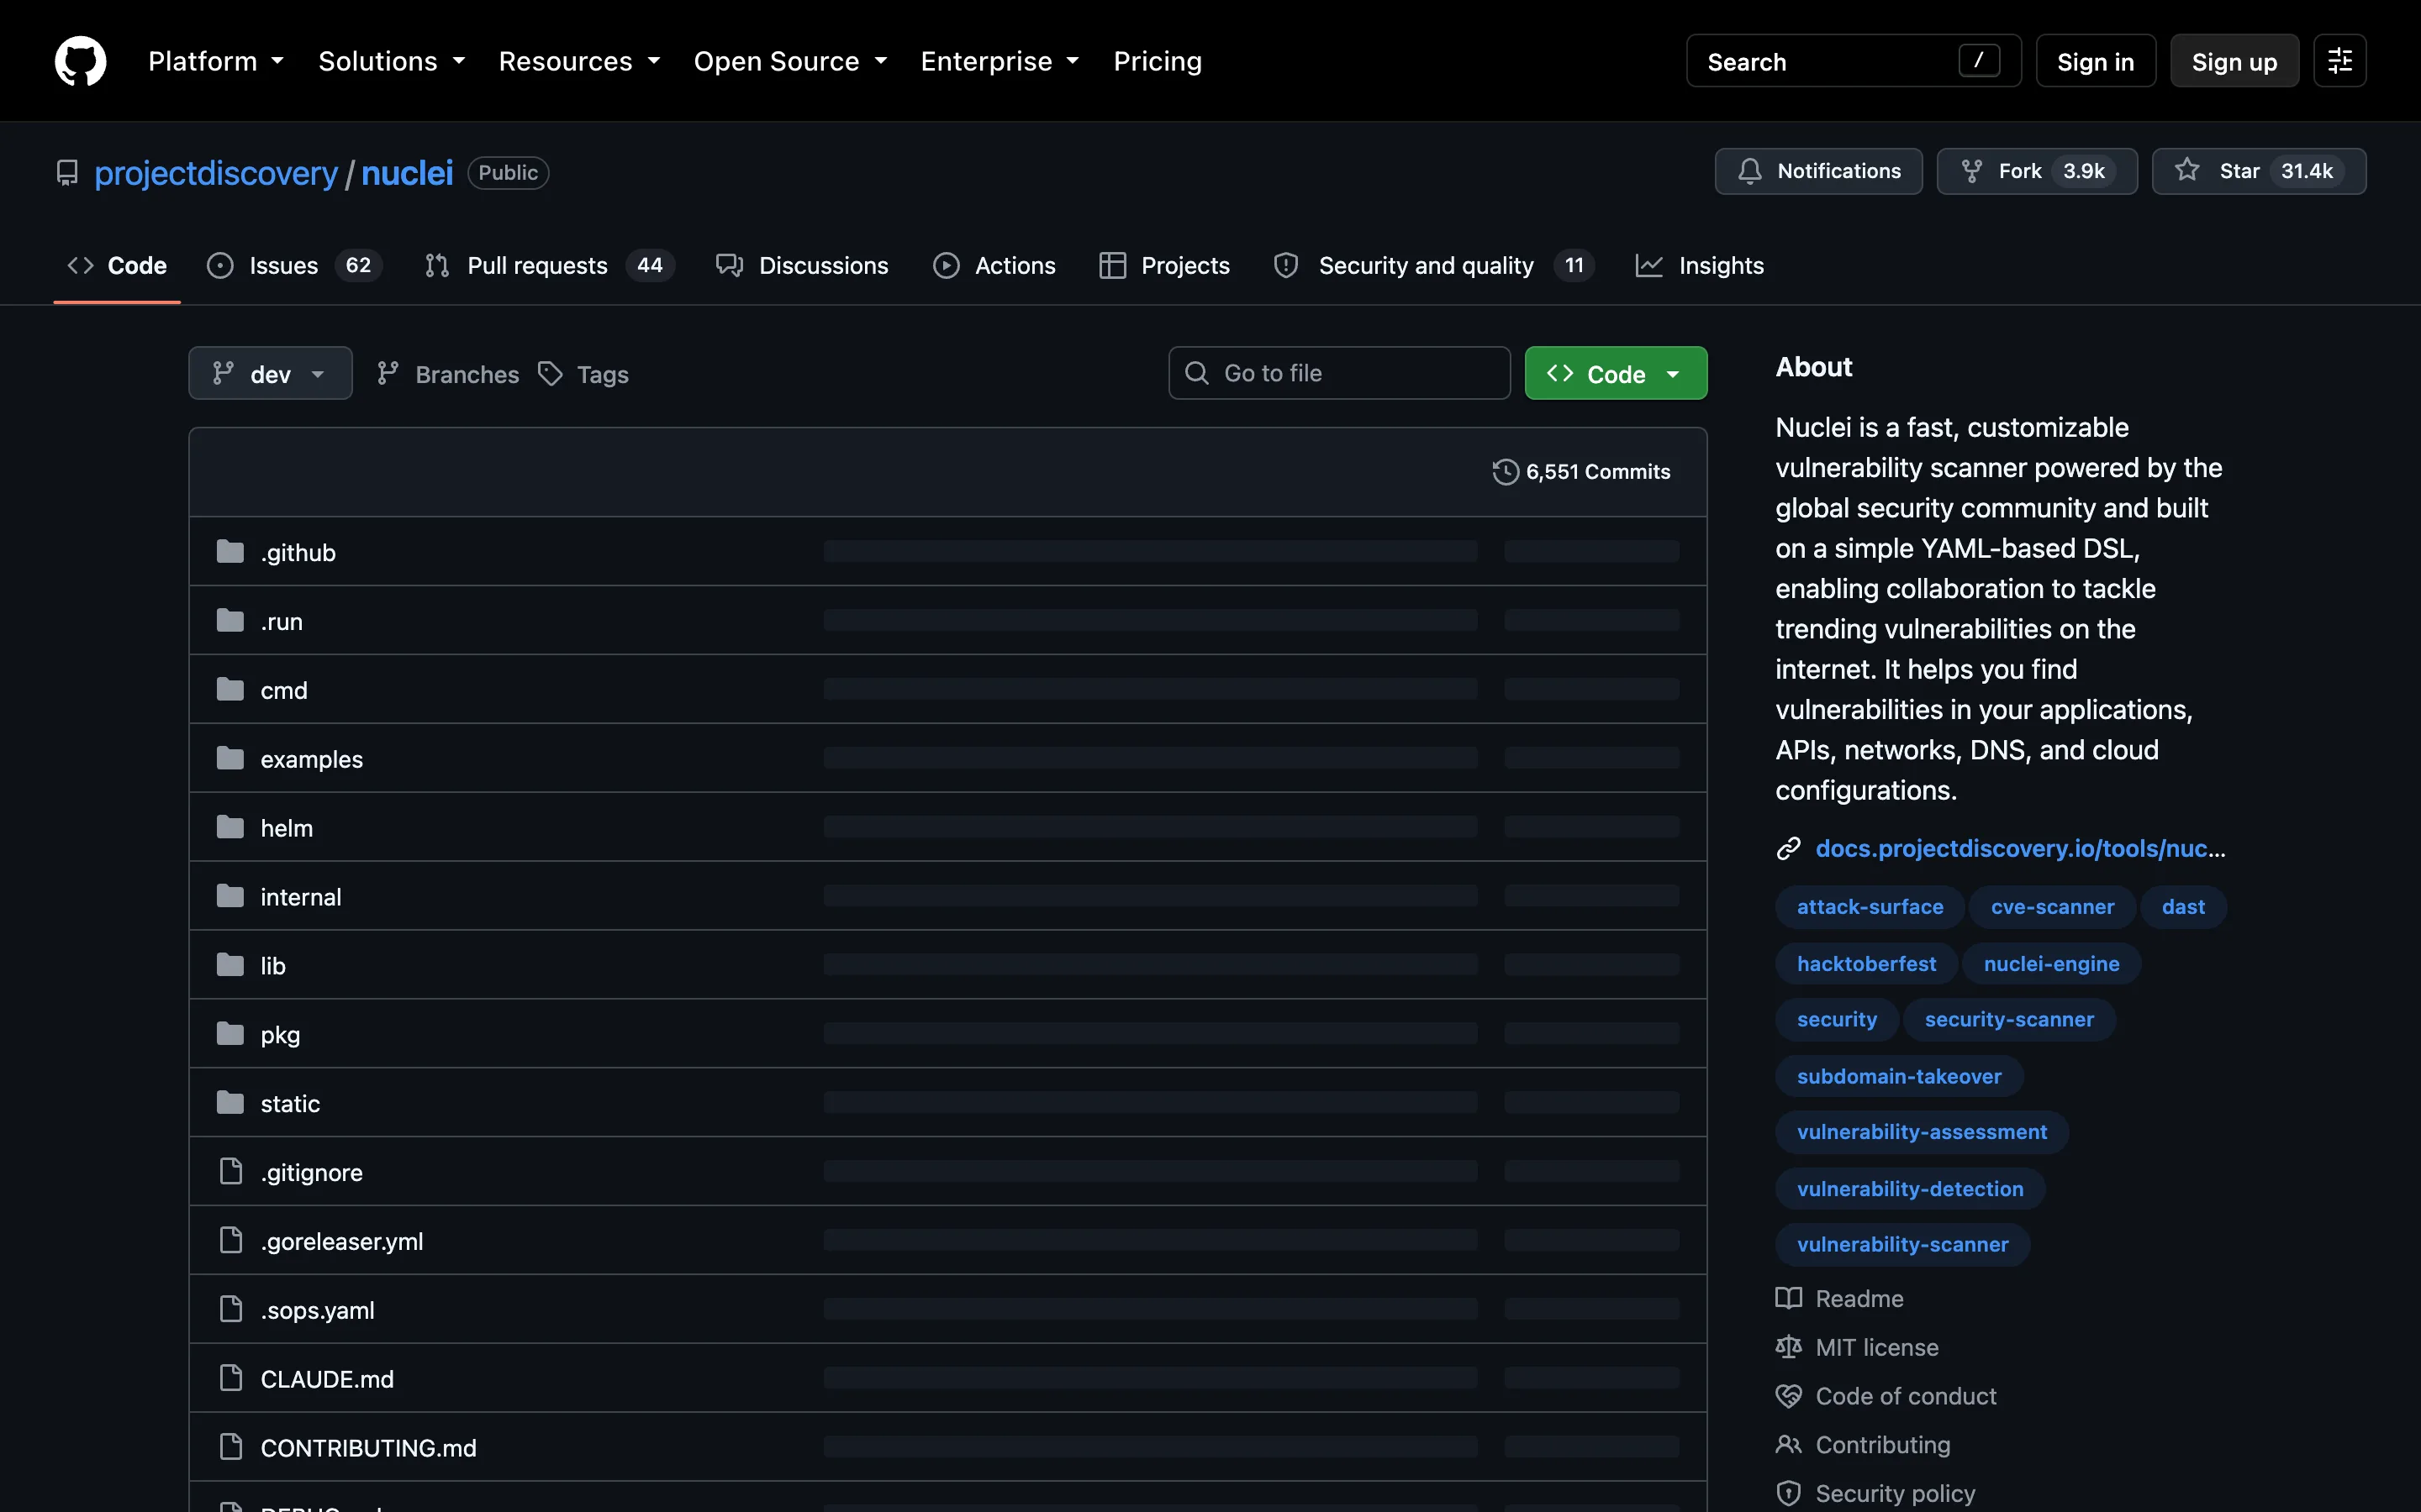
Task: View the 6,551 Commits history
Action: pyautogui.click(x=1580, y=471)
